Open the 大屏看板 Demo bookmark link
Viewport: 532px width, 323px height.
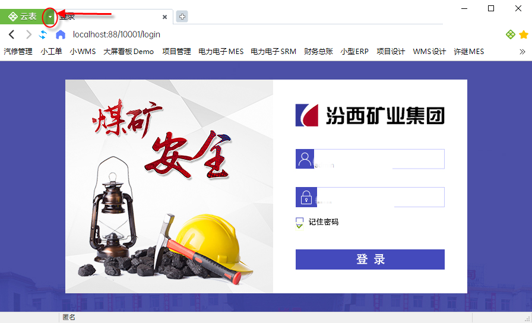[x=129, y=52]
